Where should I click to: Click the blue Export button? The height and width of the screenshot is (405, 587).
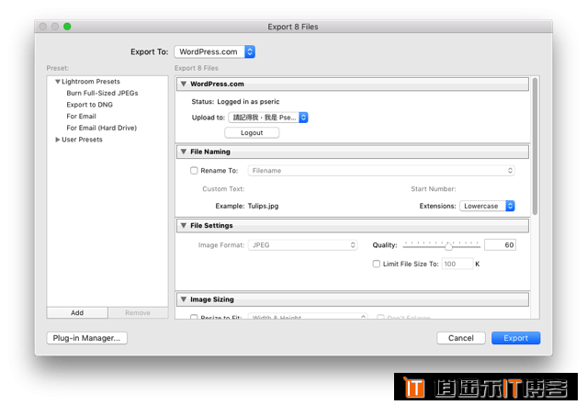[516, 338]
